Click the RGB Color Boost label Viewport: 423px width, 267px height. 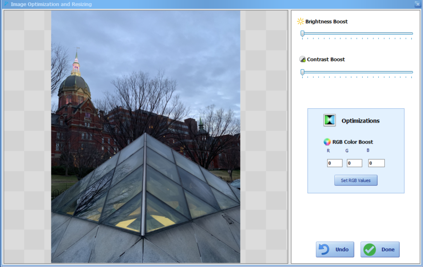[353, 142]
